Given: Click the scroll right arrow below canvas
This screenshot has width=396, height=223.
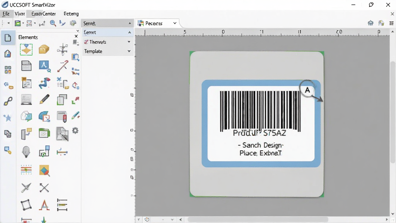Looking at the screenshot, I should pos(387,220).
